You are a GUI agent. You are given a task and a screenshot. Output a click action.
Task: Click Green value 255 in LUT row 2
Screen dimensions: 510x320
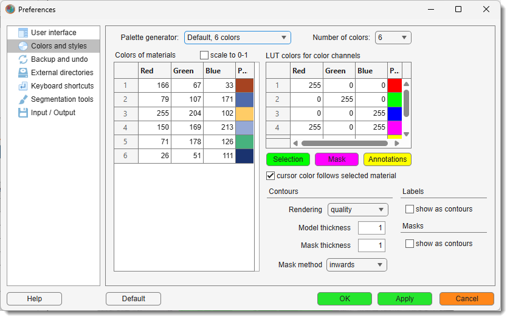(x=339, y=99)
